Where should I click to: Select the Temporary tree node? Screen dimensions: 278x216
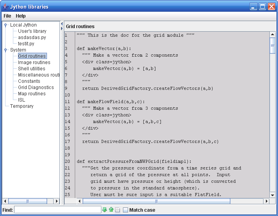(22, 106)
